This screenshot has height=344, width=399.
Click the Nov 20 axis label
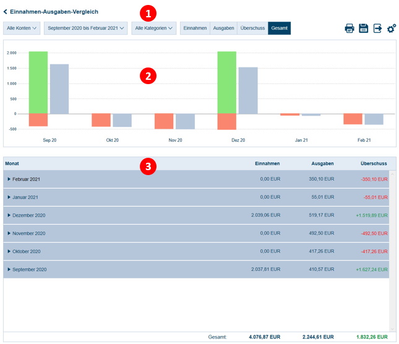[x=175, y=140]
